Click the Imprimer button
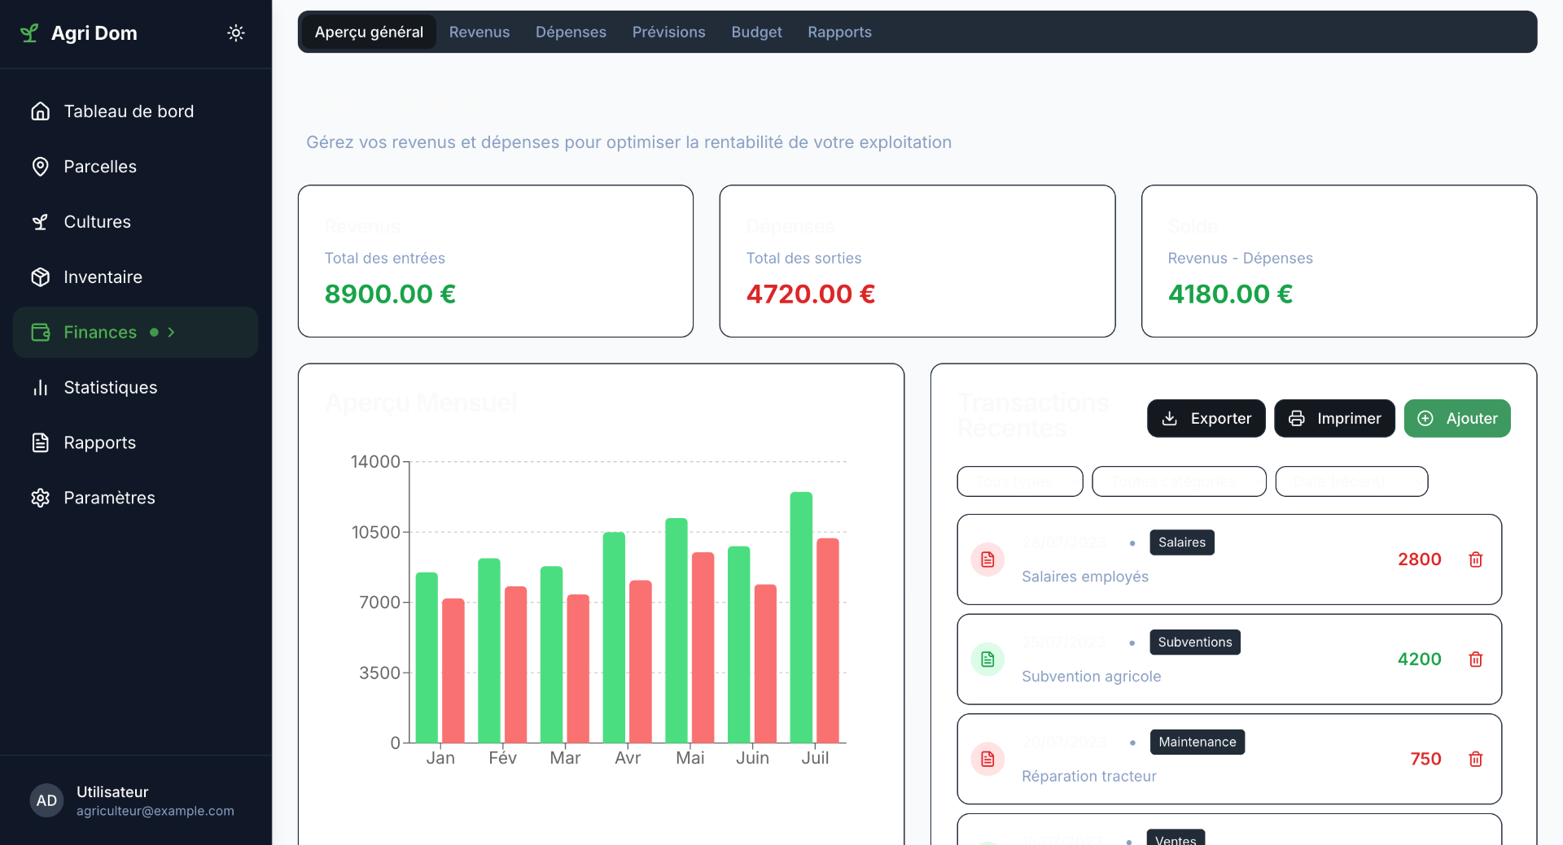Viewport: 1563px width, 845px height. tap(1333, 419)
